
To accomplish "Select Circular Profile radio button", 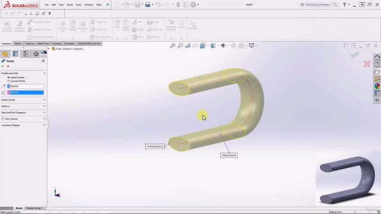I will pyautogui.click(x=8, y=81).
